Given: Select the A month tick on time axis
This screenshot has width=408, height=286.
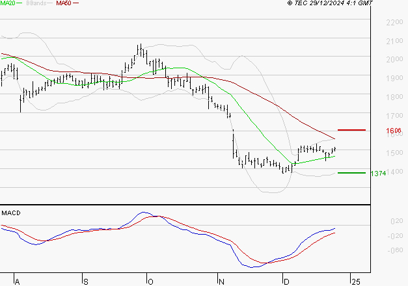Looking at the screenshot, I should coord(17,281).
